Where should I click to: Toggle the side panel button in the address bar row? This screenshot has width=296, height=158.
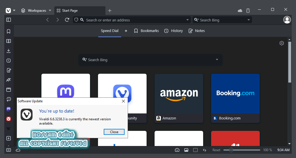[9, 20]
